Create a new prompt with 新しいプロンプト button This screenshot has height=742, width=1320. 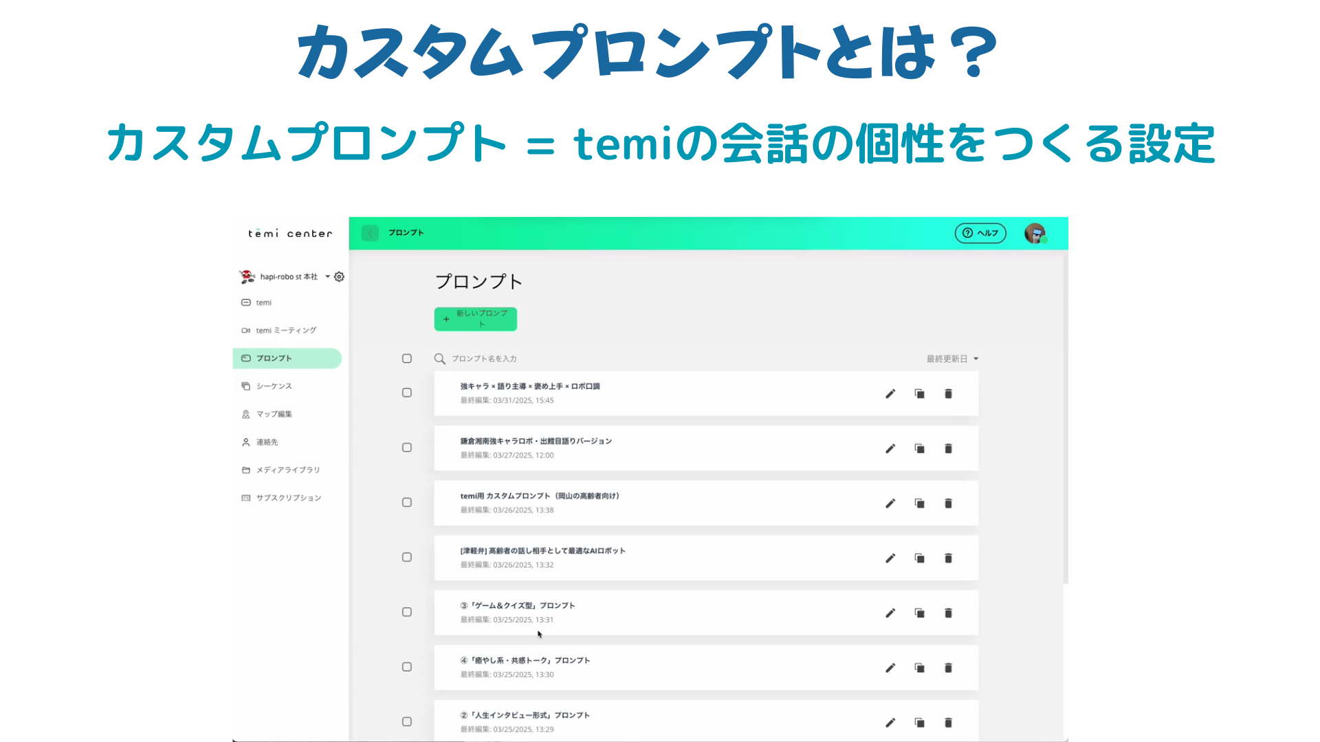[476, 319]
